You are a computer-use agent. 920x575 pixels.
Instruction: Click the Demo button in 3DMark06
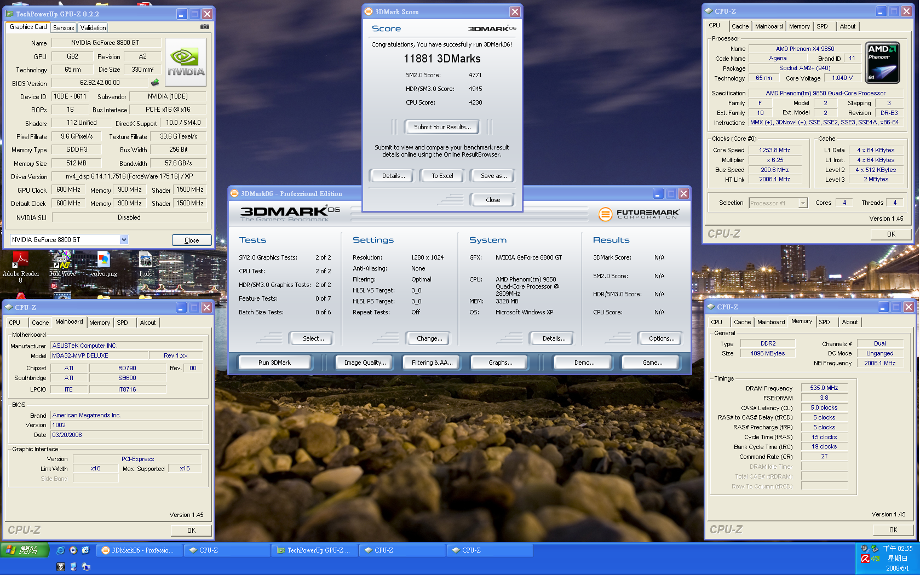pyautogui.click(x=584, y=363)
